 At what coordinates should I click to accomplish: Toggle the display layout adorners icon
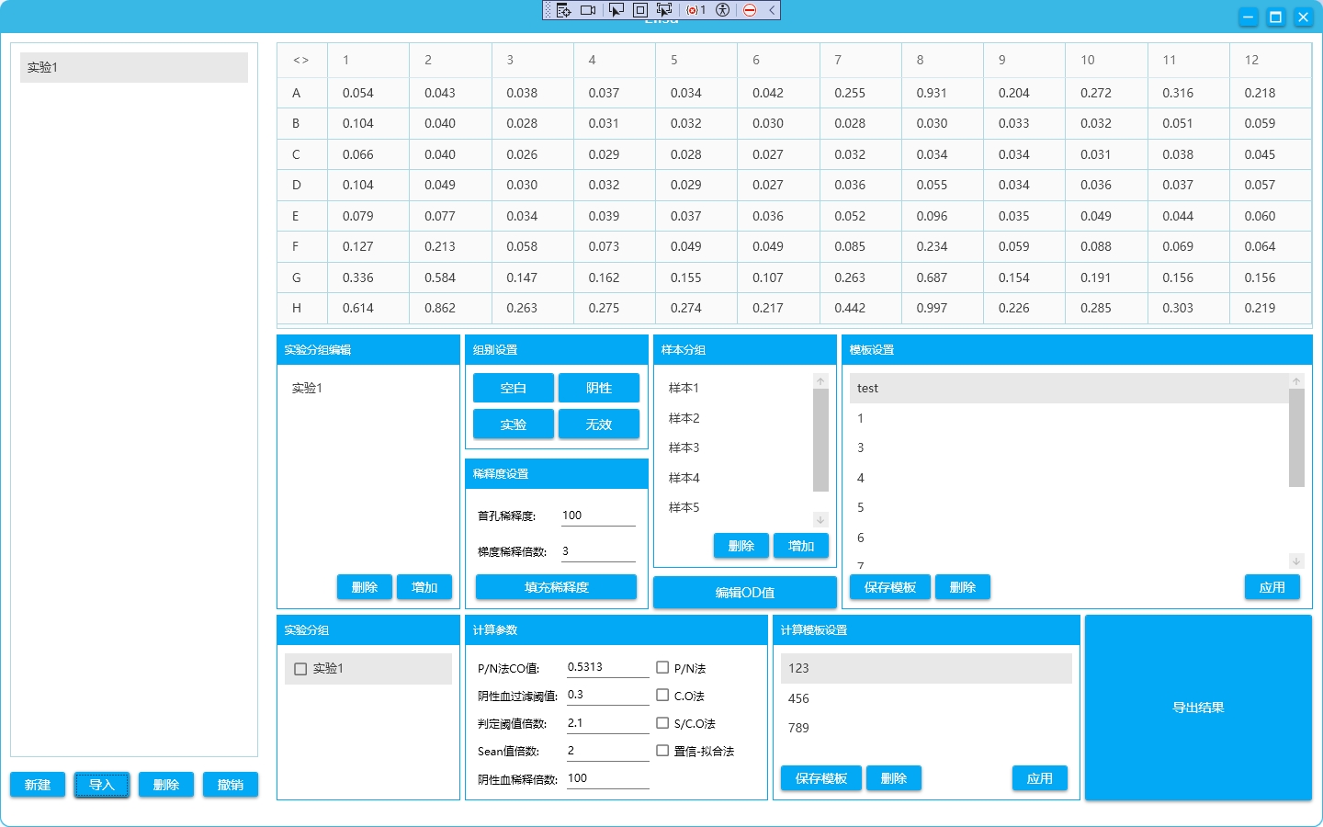(x=640, y=10)
